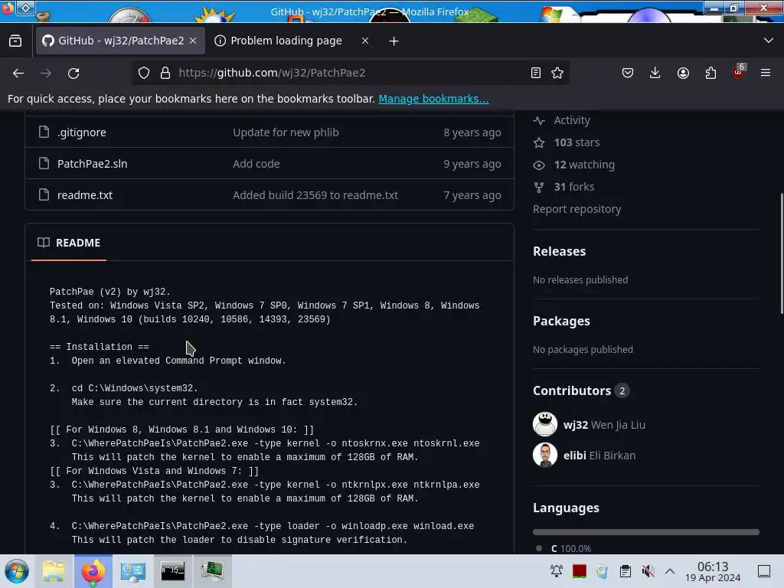Image resolution: width=784 pixels, height=588 pixels.
Task: Bookmark this page with star icon
Action: (557, 73)
